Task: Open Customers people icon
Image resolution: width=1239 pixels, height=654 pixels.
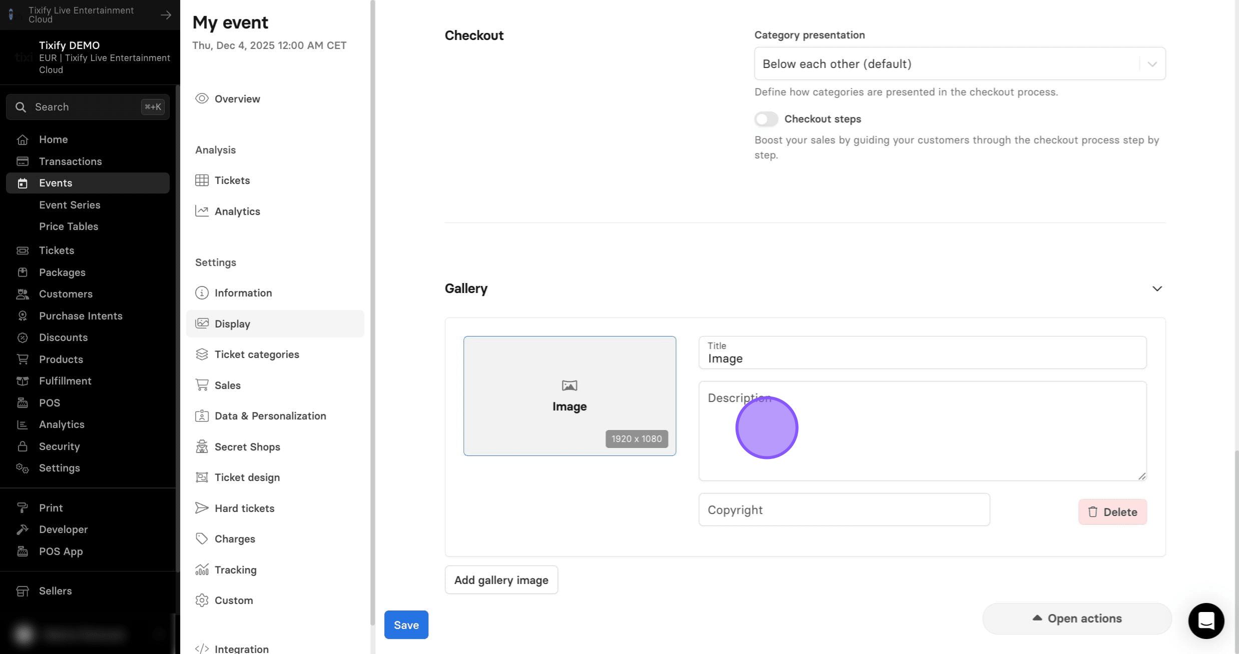Action: coord(22,294)
